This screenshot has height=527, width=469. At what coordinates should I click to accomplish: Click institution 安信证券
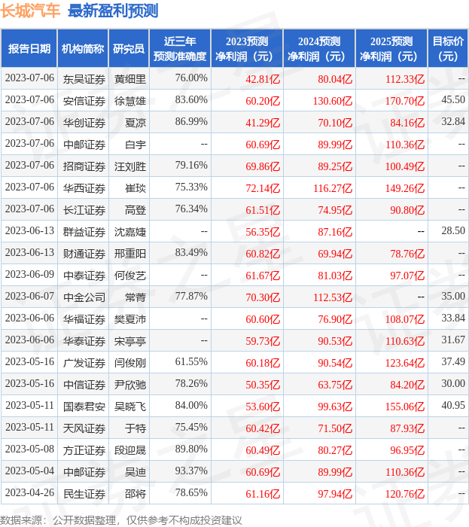click(x=84, y=101)
